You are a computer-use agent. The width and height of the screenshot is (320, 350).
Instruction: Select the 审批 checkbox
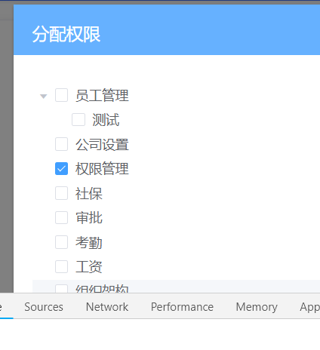point(61,217)
